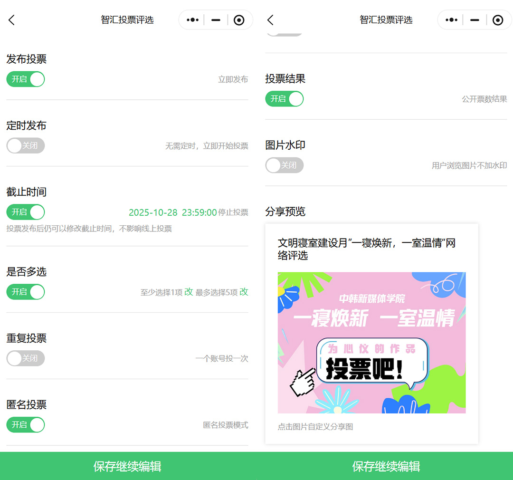Click the minimize dash icon in left panel
This screenshot has height=480, width=513.
coord(216,20)
